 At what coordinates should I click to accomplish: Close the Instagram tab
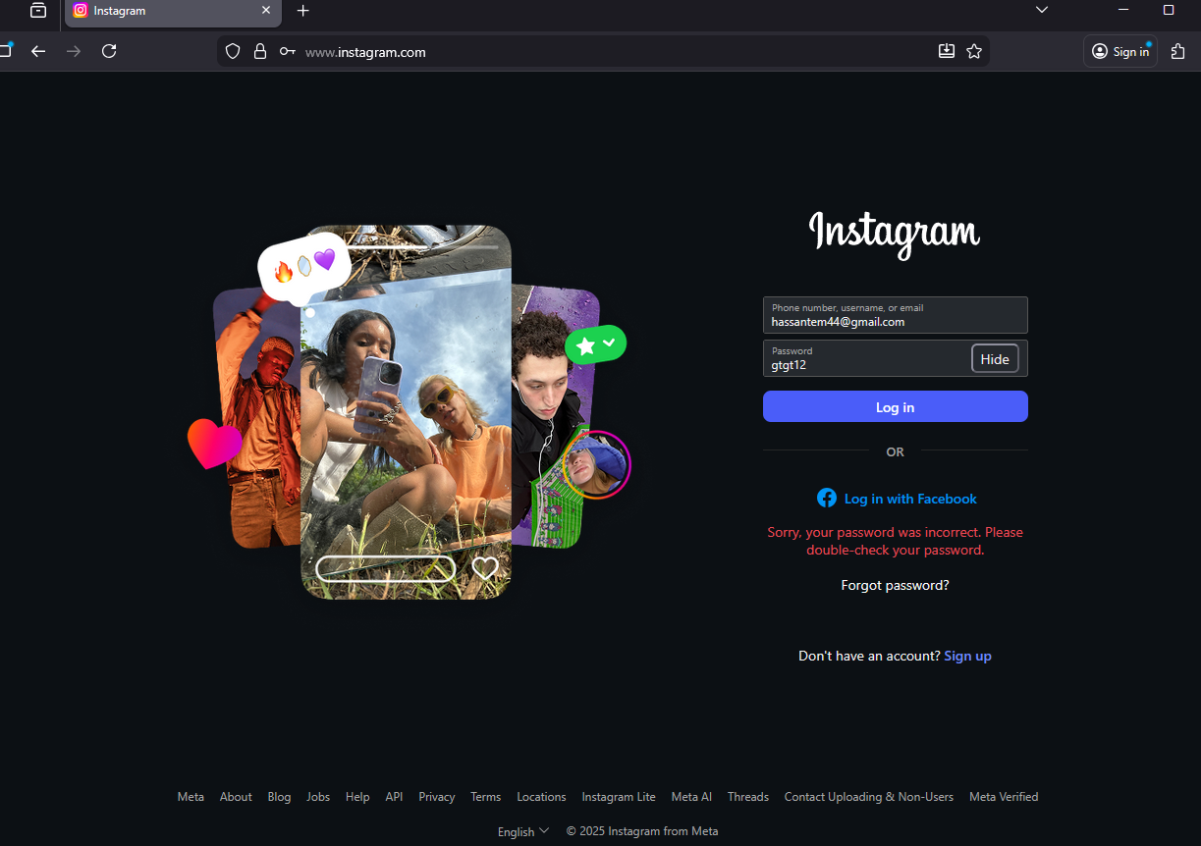[265, 11]
